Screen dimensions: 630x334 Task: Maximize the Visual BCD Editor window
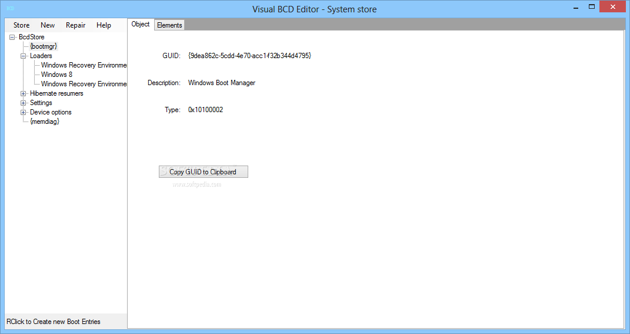591,7
